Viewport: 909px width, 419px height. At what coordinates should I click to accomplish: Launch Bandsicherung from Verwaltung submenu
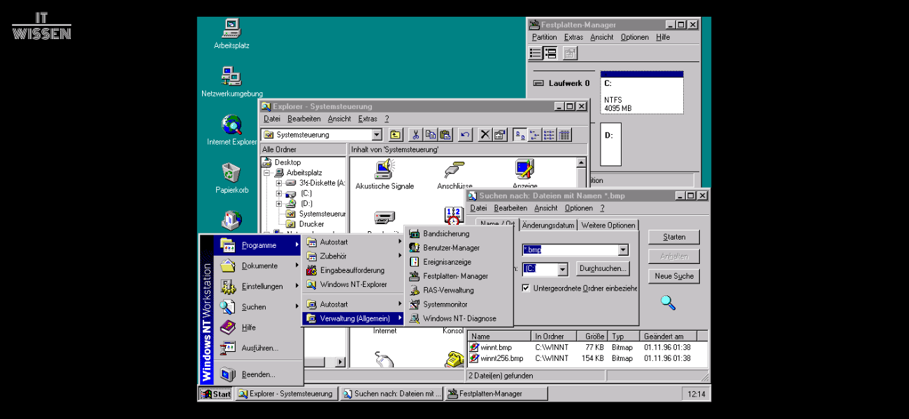click(x=459, y=234)
